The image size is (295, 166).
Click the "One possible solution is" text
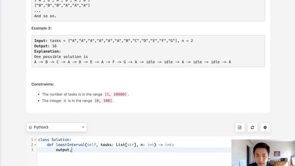[61, 56]
